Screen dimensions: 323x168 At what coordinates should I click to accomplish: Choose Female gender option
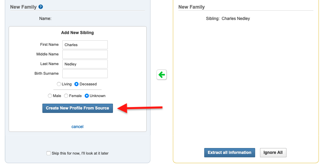(66, 96)
